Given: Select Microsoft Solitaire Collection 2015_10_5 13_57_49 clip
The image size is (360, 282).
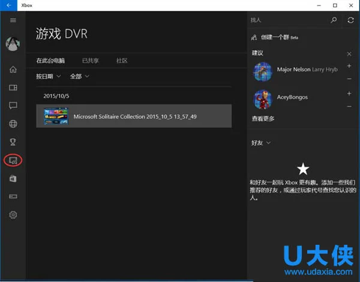Looking at the screenshot, I should [x=134, y=116].
